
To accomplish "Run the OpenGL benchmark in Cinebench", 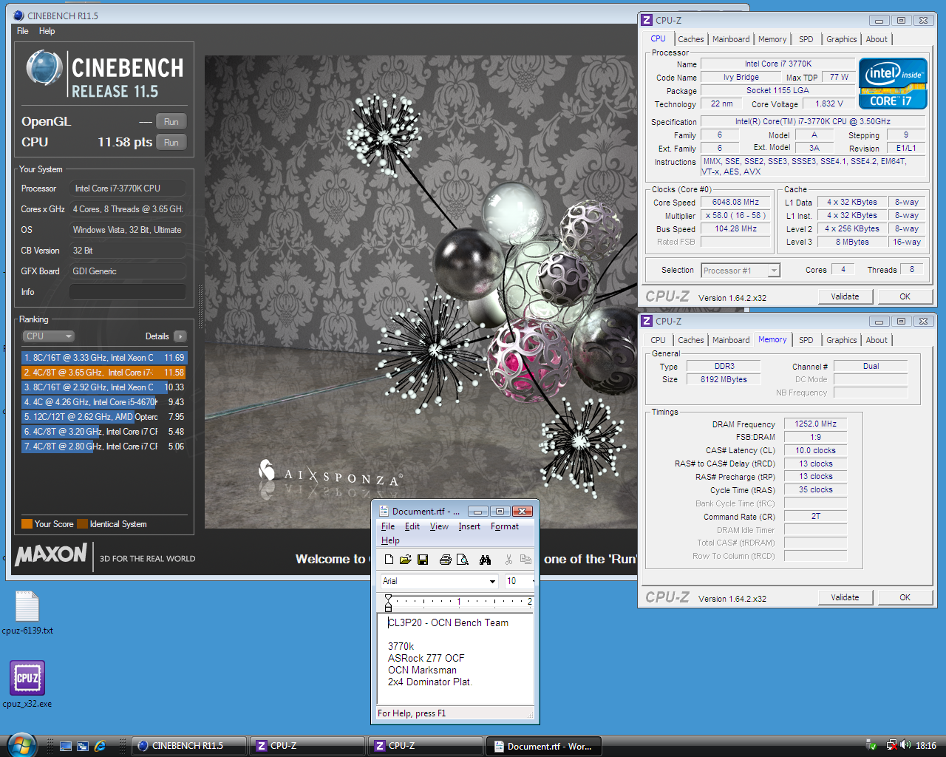I will (x=171, y=121).
